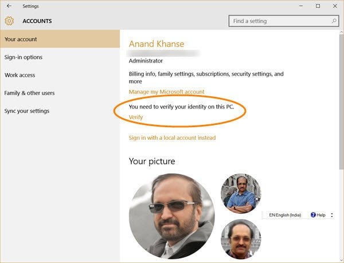Click the Verify link
Viewport: 344px width, 263px height.
[x=136, y=117]
